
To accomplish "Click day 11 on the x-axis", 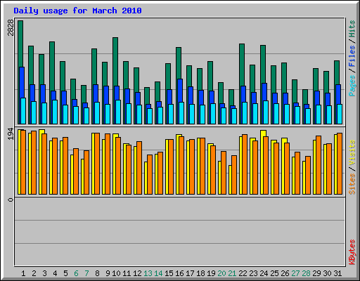I will coord(127,273).
